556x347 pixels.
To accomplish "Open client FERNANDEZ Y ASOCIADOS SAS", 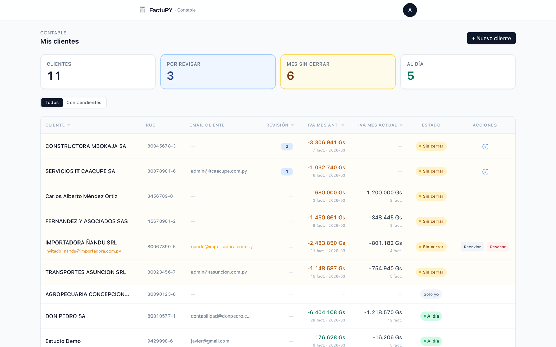I will (x=86, y=221).
